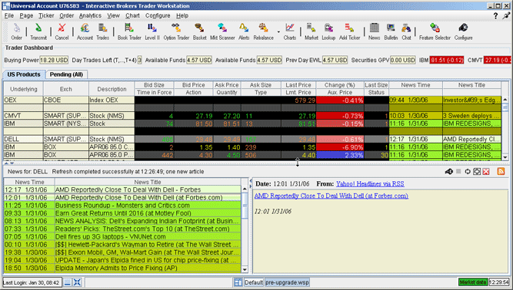Image resolution: width=513 pixels, height=290 pixels.
Task: Start the Mkt Scanner tool
Action: pyautogui.click(x=222, y=31)
